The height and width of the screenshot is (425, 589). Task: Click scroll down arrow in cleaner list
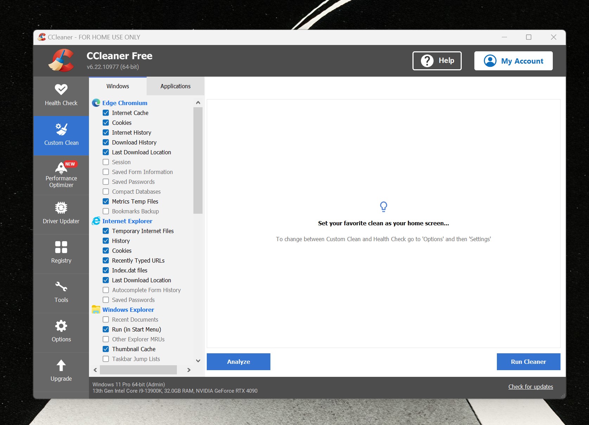click(x=198, y=361)
